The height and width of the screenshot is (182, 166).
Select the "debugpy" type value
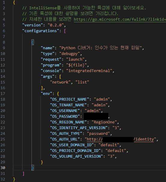(69, 54)
